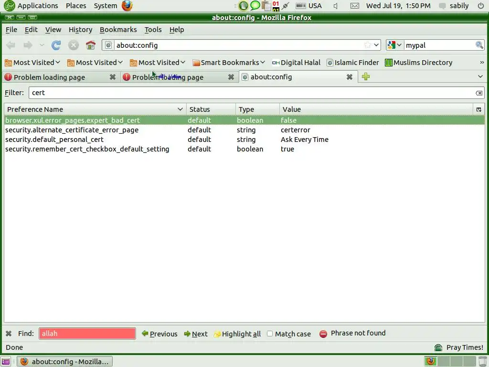Image resolution: width=489 pixels, height=367 pixels.
Task: Sort by the Status column header
Action: (211, 109)
